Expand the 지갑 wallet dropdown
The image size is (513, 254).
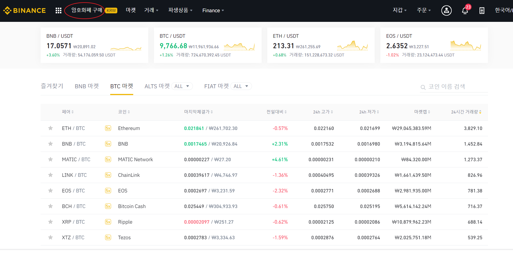400,10
